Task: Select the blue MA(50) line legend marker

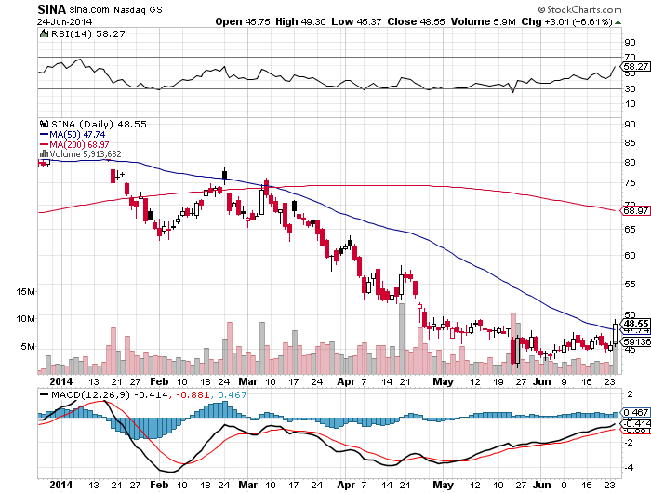Action: pyautogui.click(x=44, y=135)
